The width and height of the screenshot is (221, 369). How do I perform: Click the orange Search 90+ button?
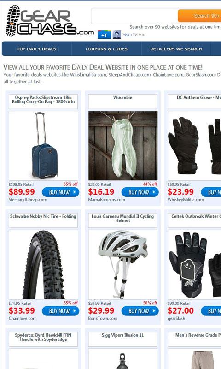pyautogui.click(x=200, y=16)
